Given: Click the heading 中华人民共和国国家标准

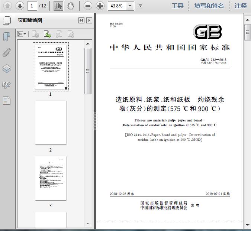Looking at the screenshot, I should point(170,48).
